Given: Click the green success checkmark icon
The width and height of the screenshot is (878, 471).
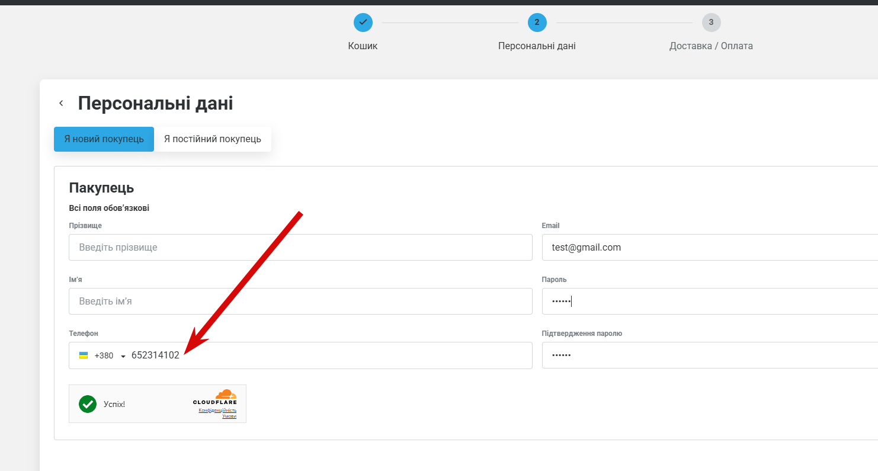Looking at the screenshot, I should (x=88, y=404).
